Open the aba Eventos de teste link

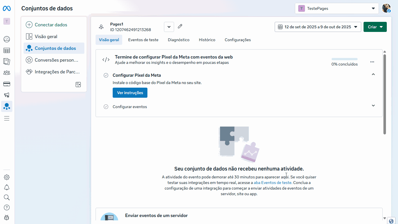(273, 182)
